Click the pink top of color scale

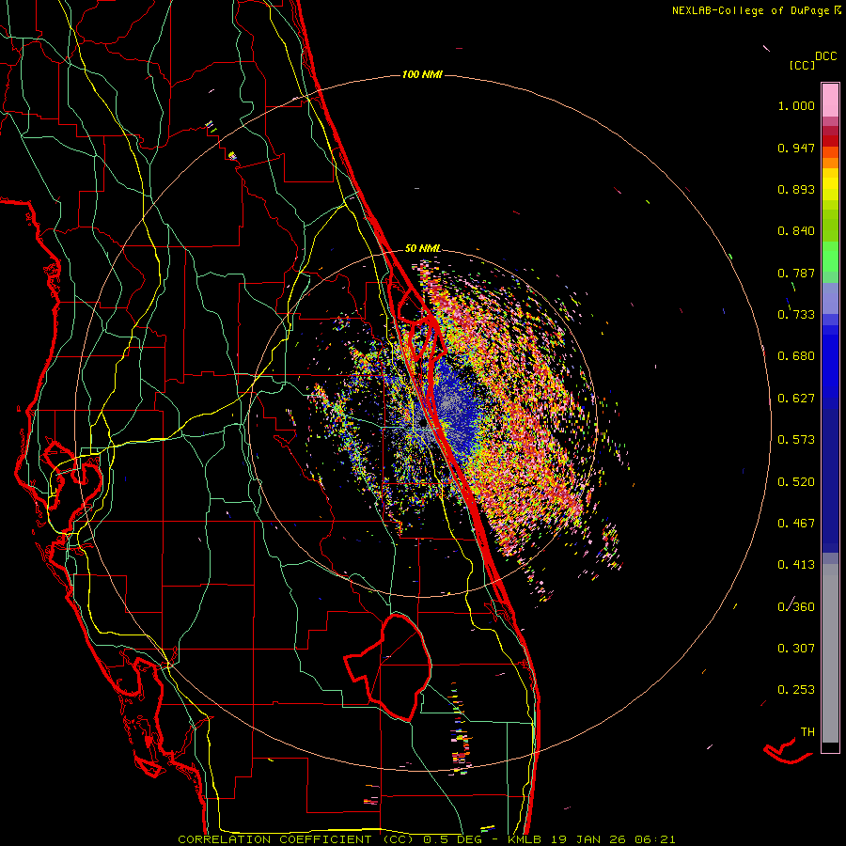pyautogui.click(x=830, y=100)
